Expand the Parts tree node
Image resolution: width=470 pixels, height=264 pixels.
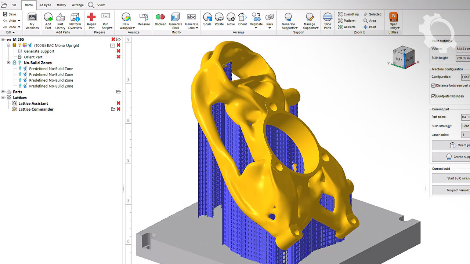click(x=3, y=92)
